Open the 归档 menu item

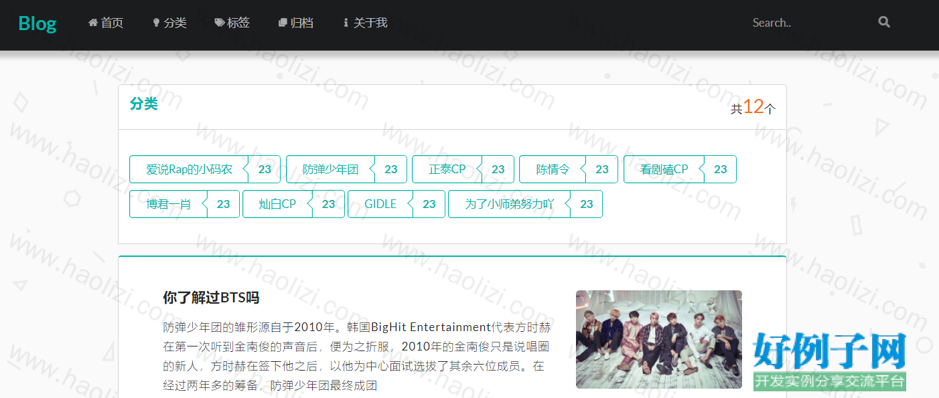point(295,23)
